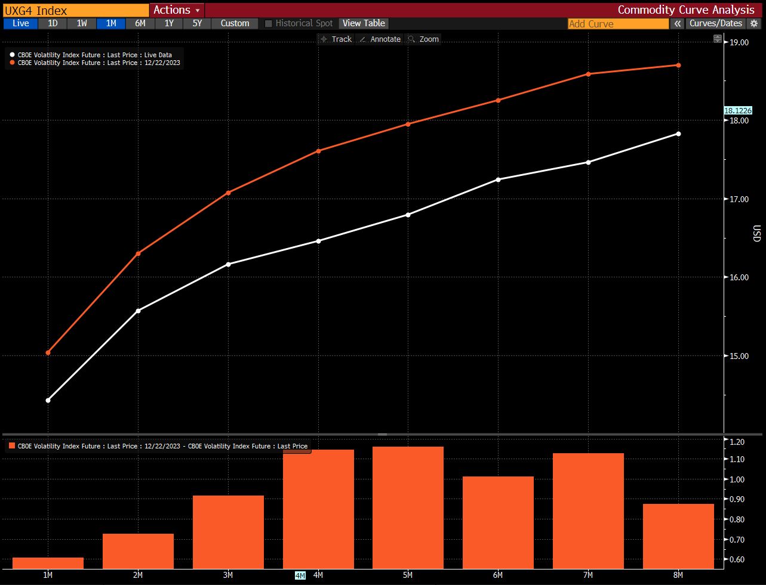Image resolution: width=766 pixels, height=585 pixels.
Task: Enable the Historical Spot checkbox
Action: pos(269,23)
